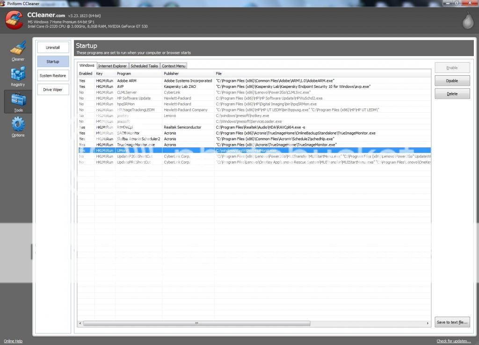This screenshot has height=345, width=479.
Task: Select the AVP startup entry
Action: click(x=254, y=86)
